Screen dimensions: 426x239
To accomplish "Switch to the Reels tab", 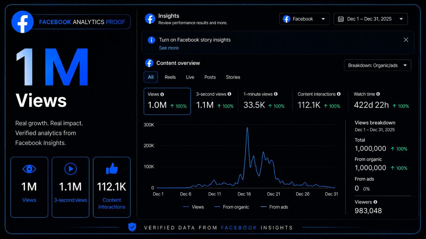I will coord(170,77).
